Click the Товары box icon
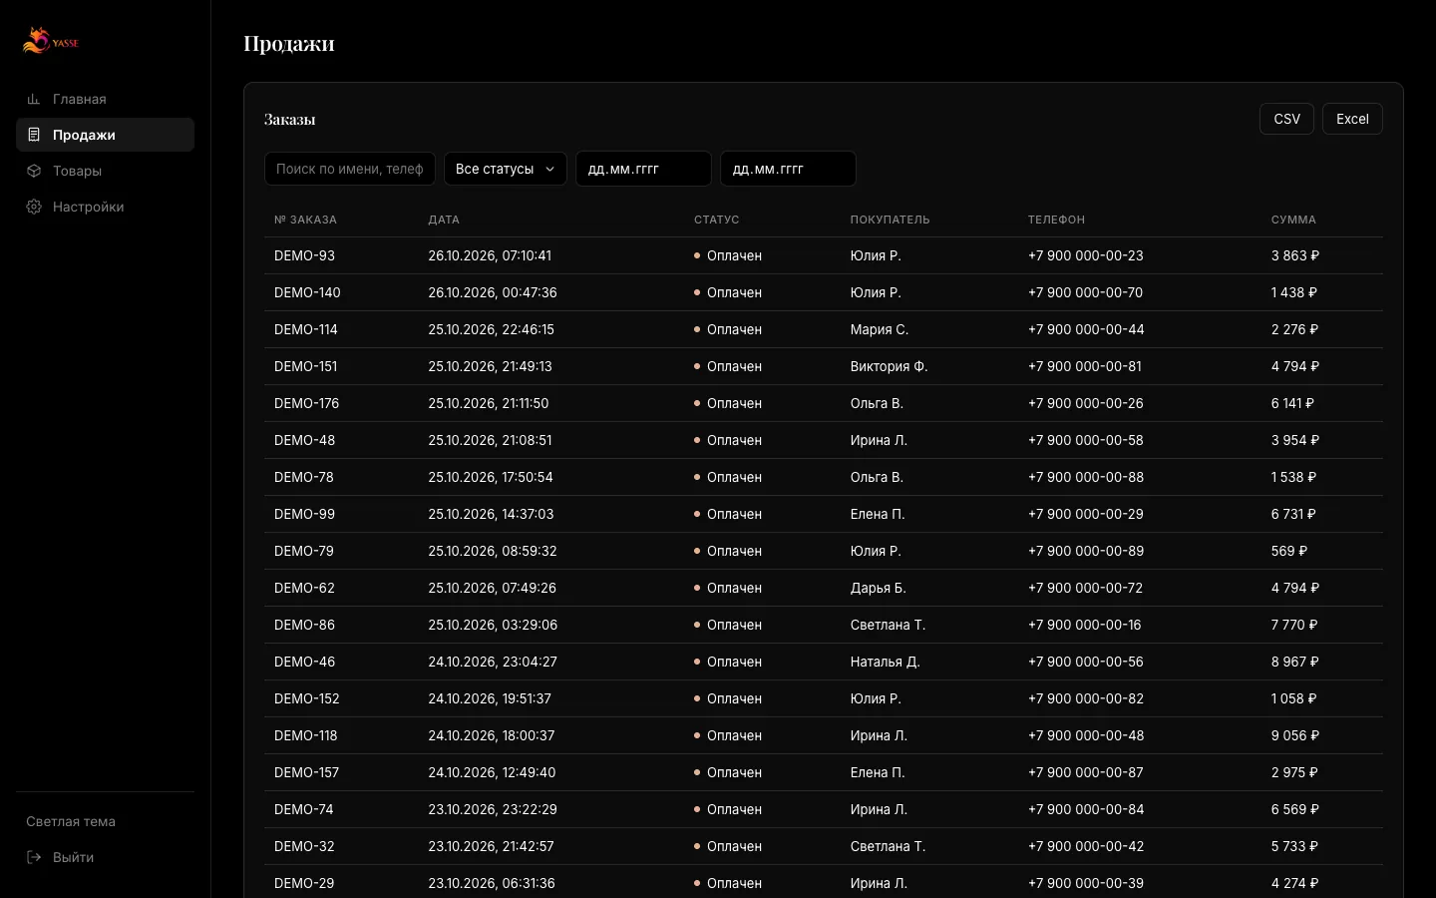Screen dimensions: 1436x898 (34, 171)
